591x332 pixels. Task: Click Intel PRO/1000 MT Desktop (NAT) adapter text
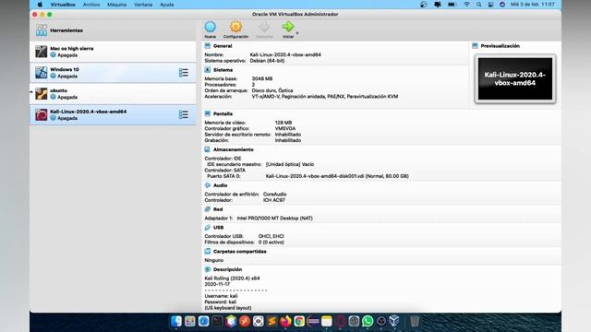(x=274, y=218)
